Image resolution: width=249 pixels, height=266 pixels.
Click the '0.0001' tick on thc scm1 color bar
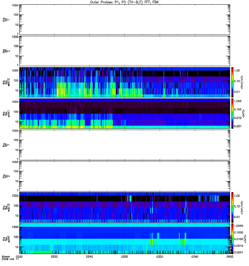tap(238, 252)
